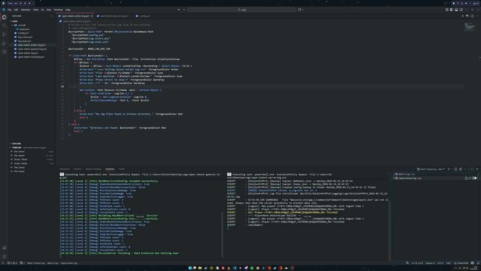This screenshot has height=271, width=481.
Task: Select Mod 2 Log terminal task
Action: pyautogui.click(x=435, y=174)
